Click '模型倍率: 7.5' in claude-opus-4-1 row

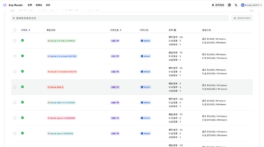point(176,114)
